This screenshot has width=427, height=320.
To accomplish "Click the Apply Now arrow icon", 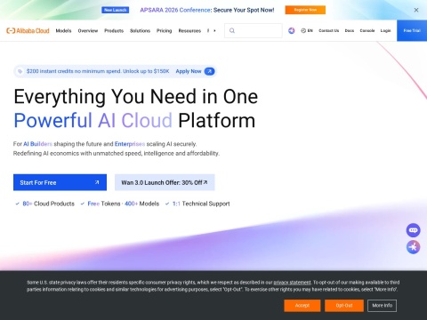I will 209,71.
